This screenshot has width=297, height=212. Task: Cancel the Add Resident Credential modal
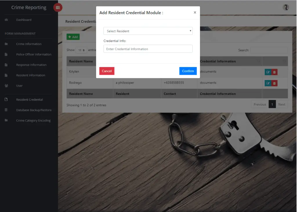click(106, 71)
